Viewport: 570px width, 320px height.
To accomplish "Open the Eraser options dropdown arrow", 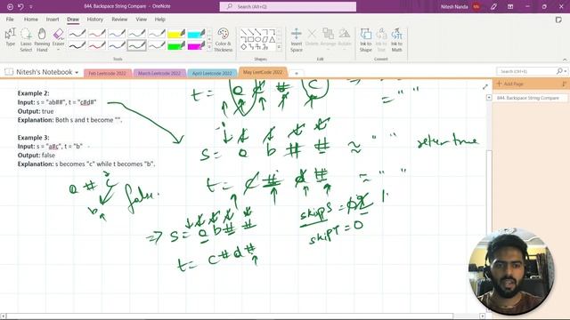I will pos(58,50).
